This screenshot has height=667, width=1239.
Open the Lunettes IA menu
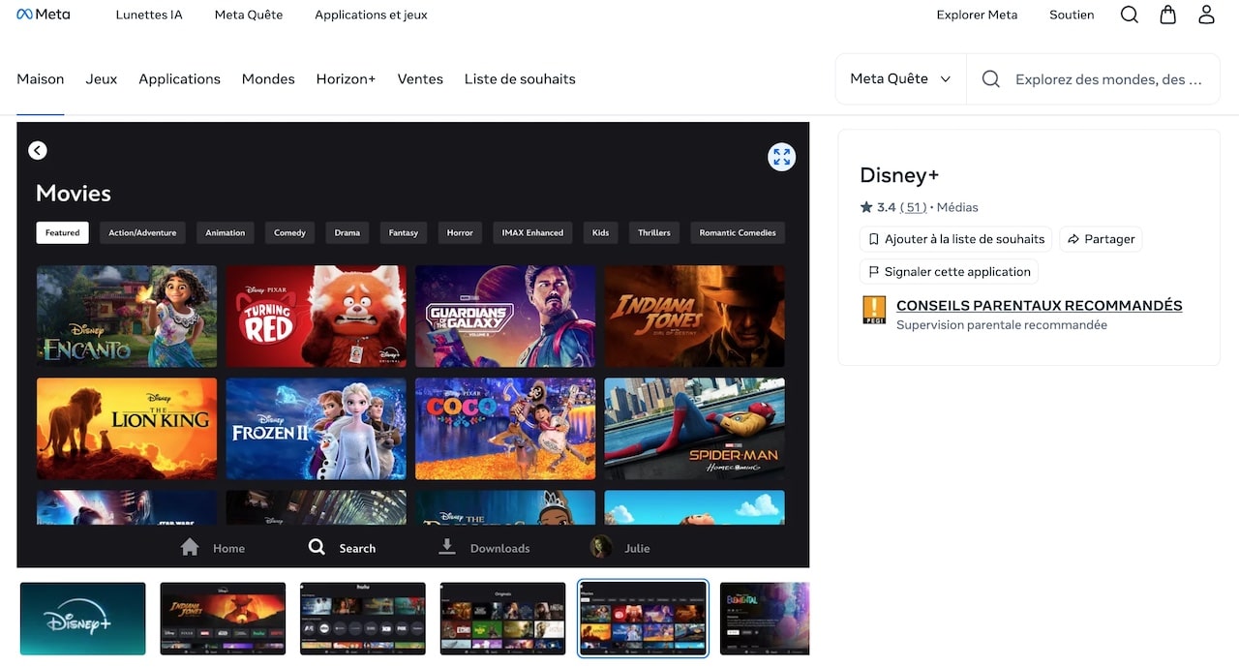pyautogui.click(x=149, y=15)
